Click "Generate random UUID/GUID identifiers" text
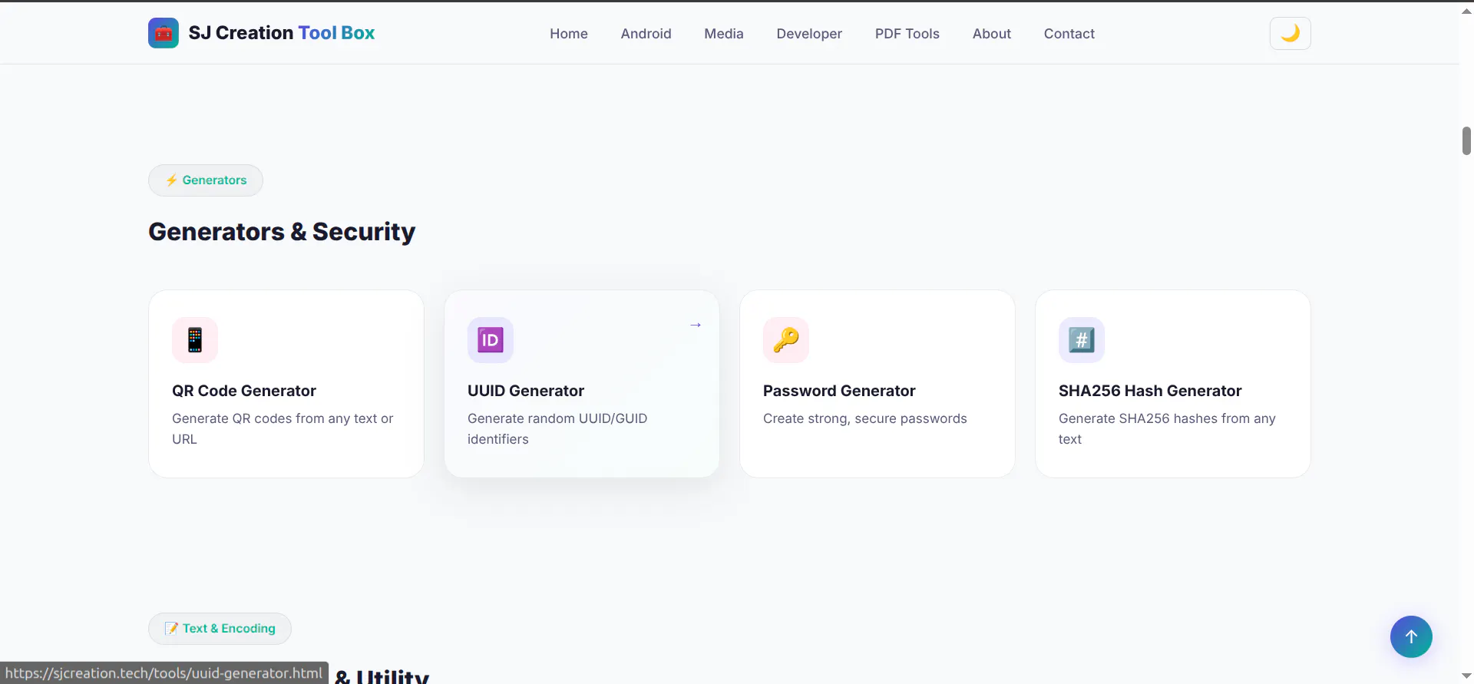The width and height of the screenshot is (1474, 684). point(557,428)
